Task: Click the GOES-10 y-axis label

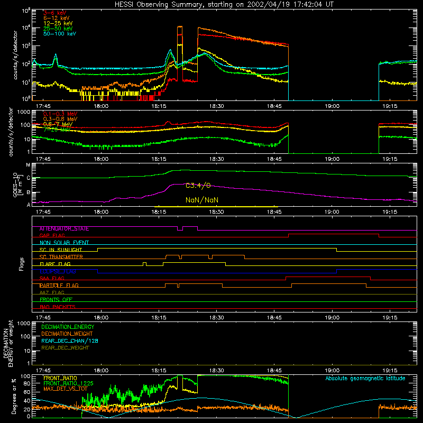Action: pos(17,185)
